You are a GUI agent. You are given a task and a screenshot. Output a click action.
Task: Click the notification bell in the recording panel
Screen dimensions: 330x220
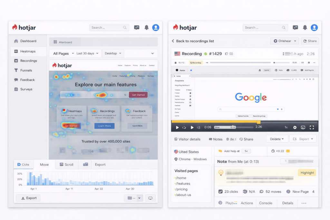pyautogui.click(x=305, y=28)
